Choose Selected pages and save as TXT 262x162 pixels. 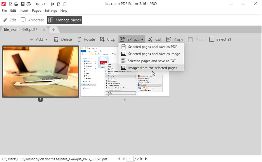pos(151,61)
